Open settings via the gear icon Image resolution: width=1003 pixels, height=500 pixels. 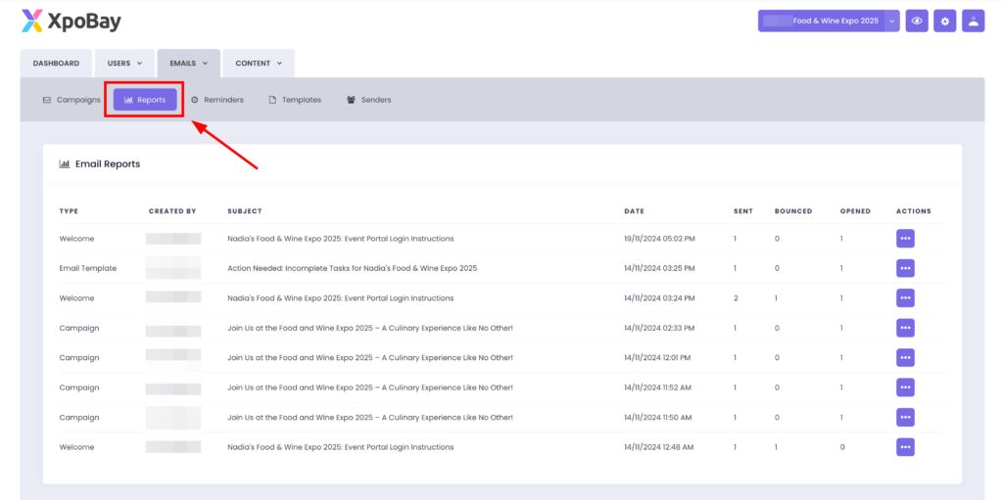click(x=945, y=21)
